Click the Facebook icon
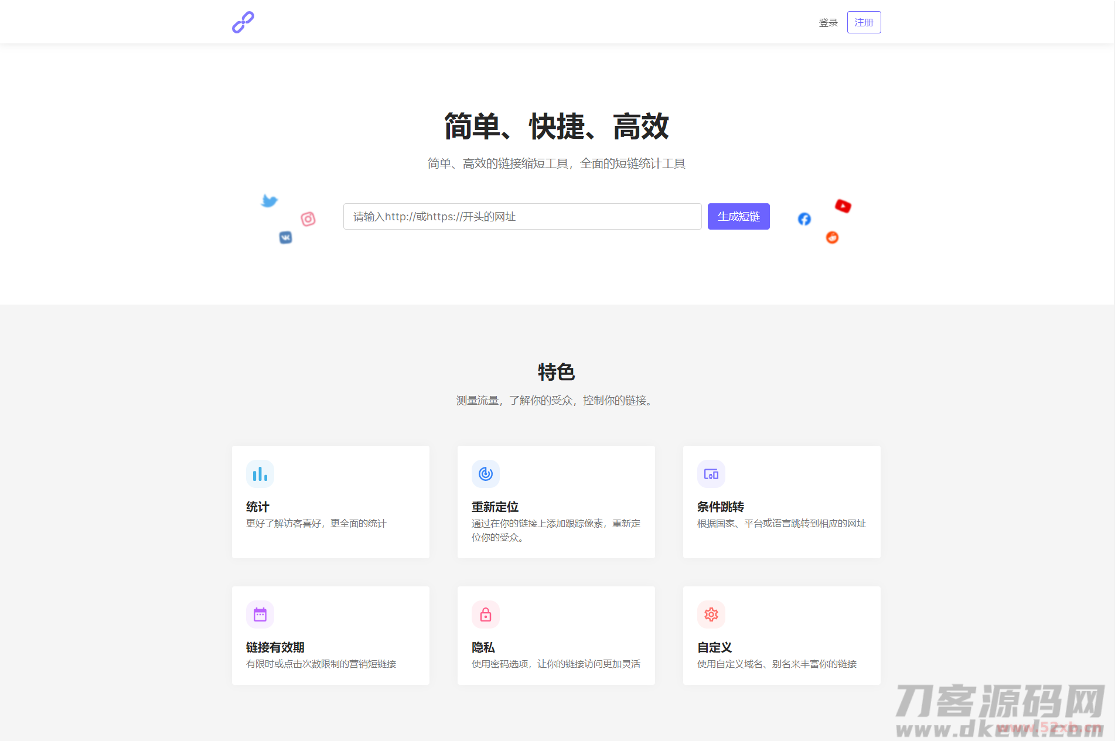This screenshot has height=741, width=1115. click(803, 219)
